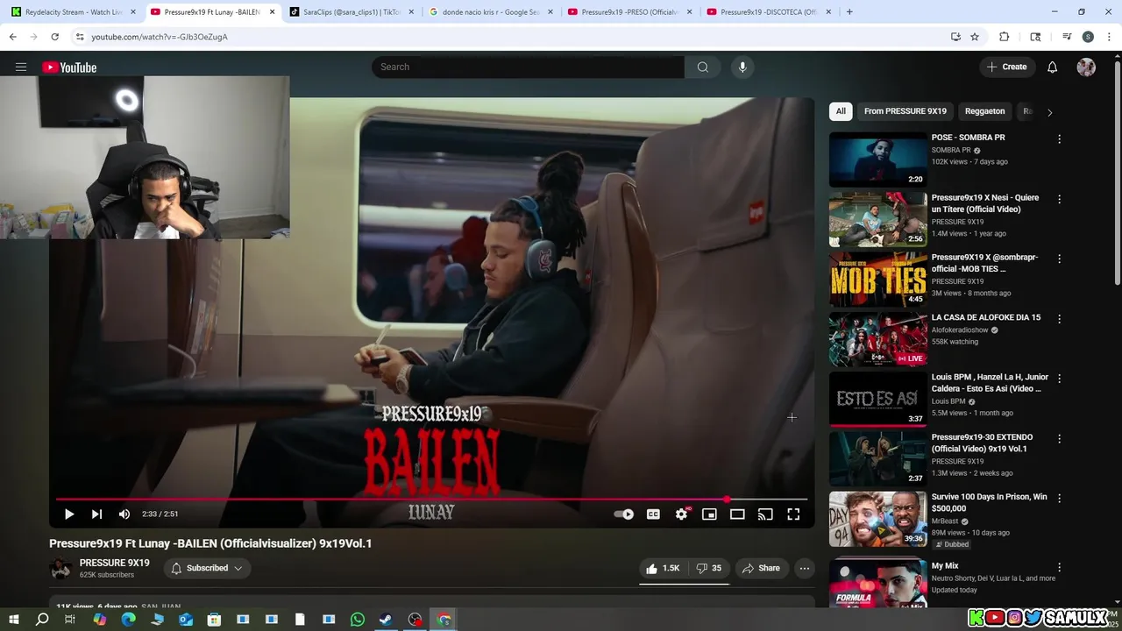Open menu for 30 EXTENDO video

point(1059,438)
